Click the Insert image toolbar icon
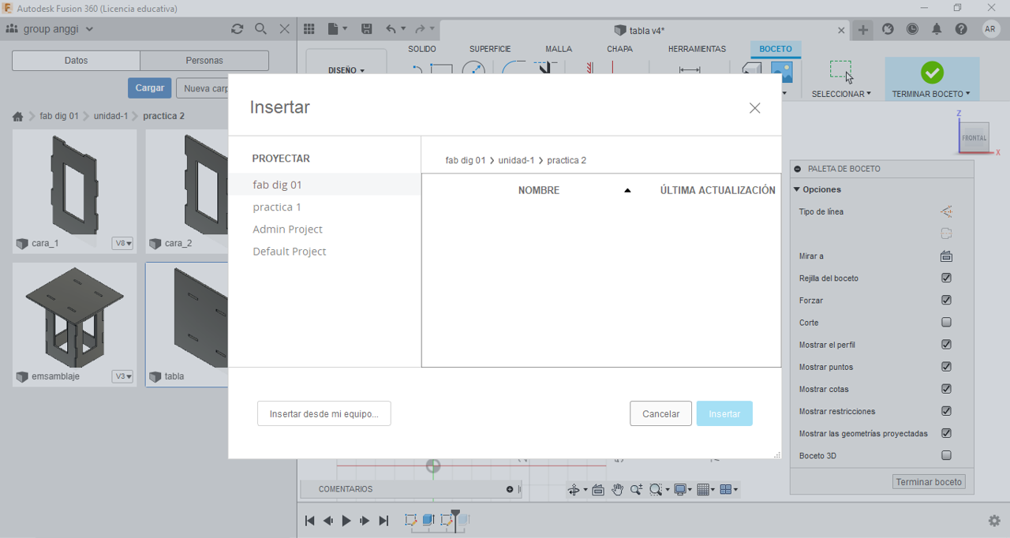 (782, 73)
